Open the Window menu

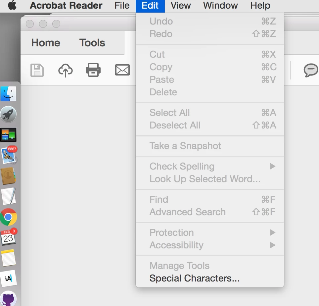220,6
